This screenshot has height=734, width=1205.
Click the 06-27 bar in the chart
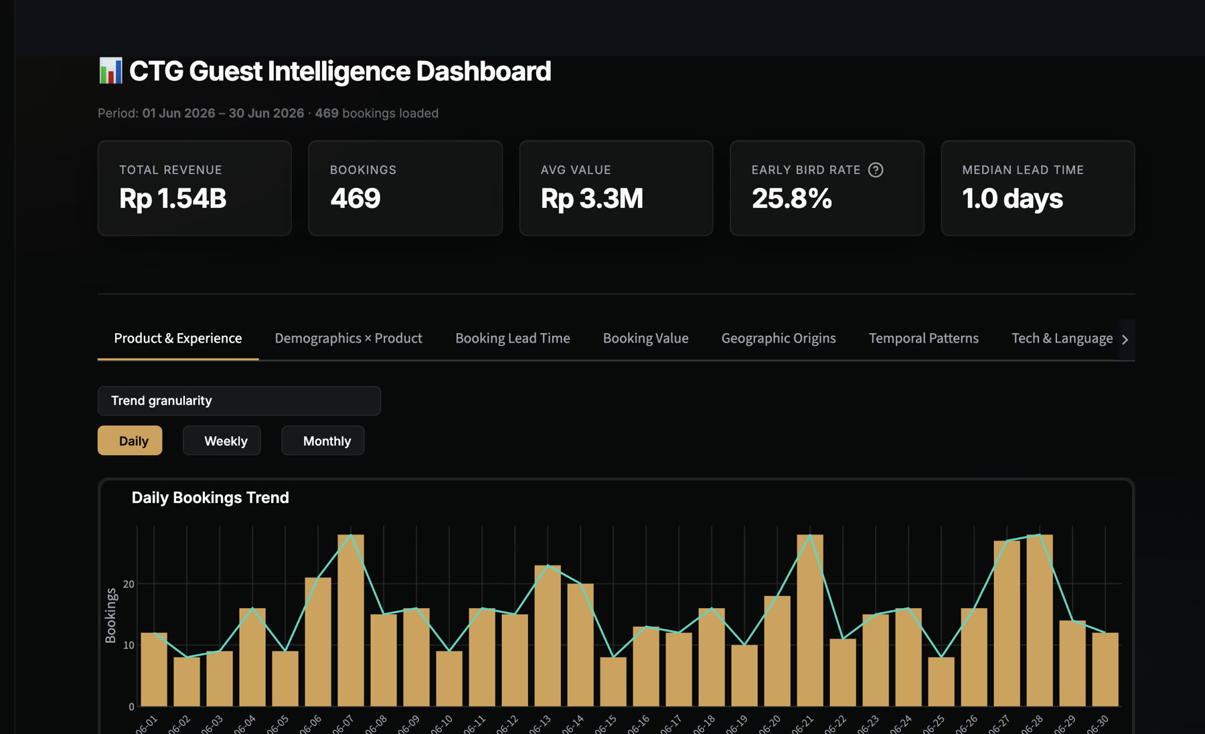1007,624
